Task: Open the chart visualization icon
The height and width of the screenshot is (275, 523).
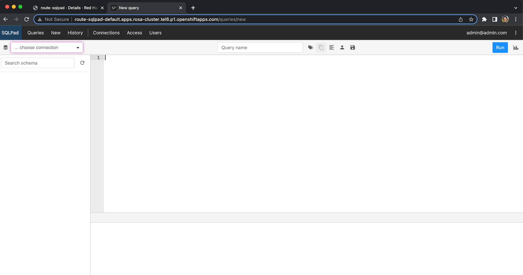Action: 515,48
